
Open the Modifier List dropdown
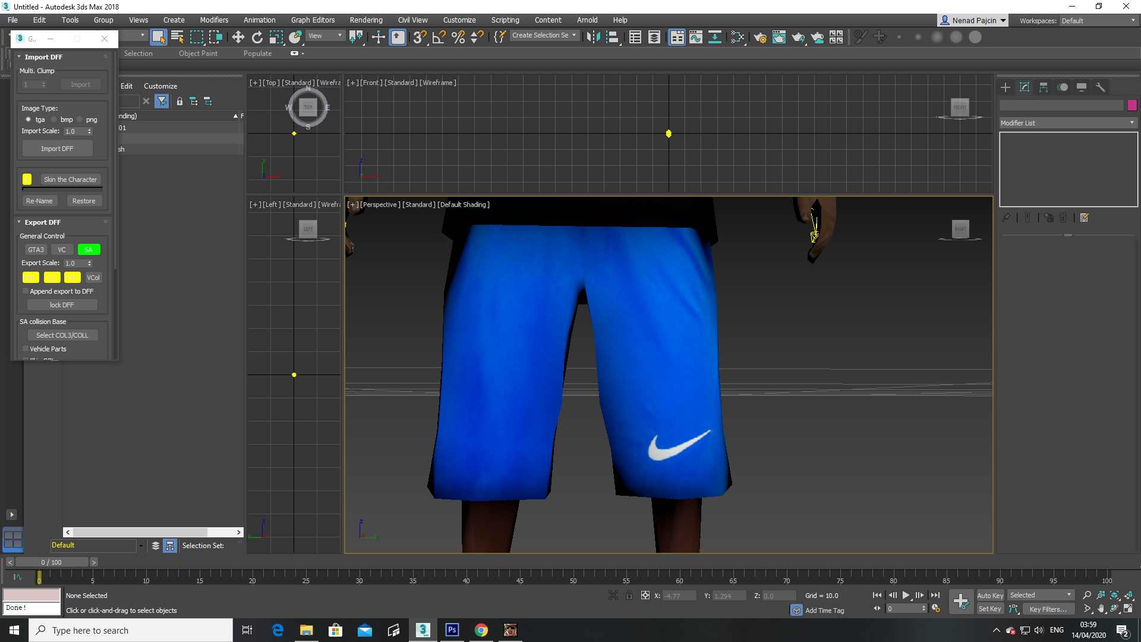coord(1068,123)
